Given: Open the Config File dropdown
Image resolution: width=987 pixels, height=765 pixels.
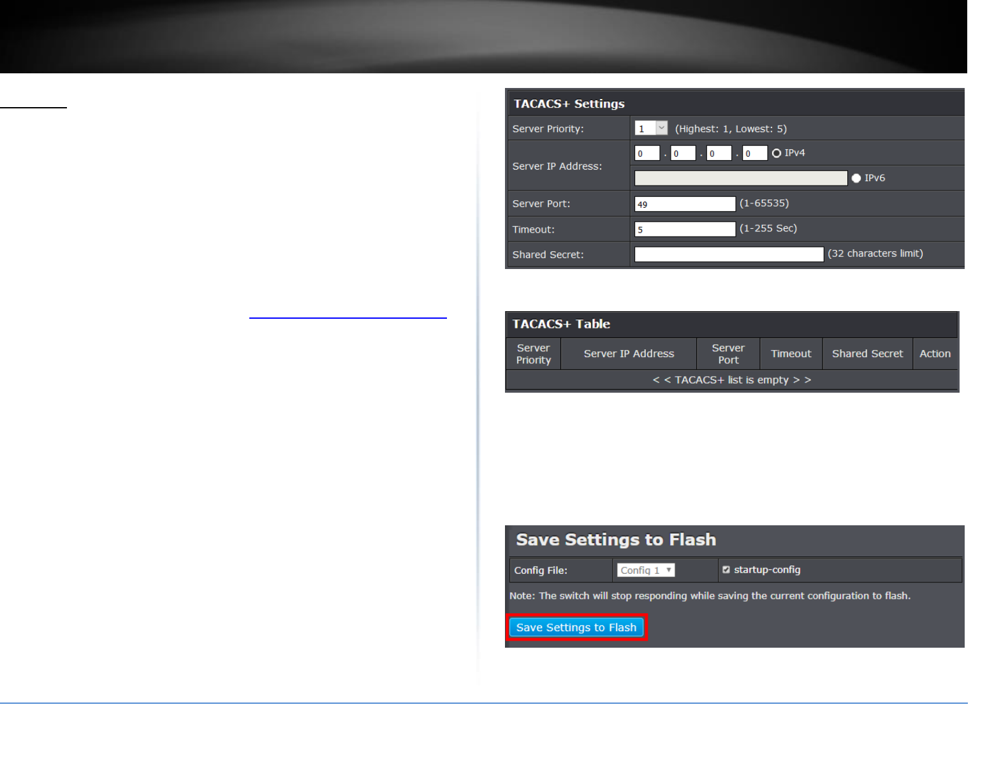Looking at the screenshot, I should pos(646,570).
